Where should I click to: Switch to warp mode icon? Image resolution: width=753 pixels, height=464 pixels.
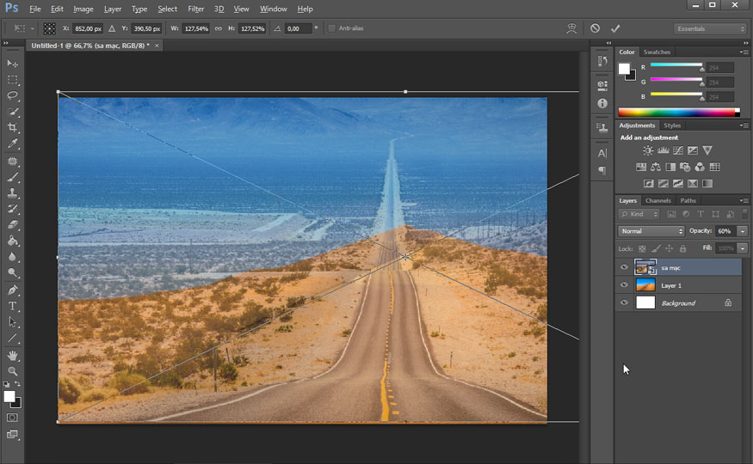tap(571, 28)
